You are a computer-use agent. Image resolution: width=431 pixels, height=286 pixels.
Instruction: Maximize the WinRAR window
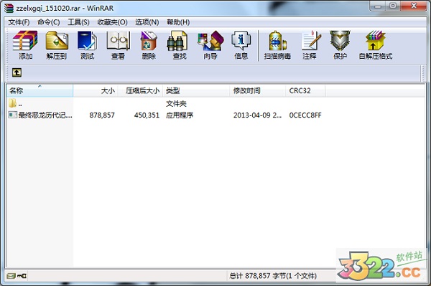[394, 6]
